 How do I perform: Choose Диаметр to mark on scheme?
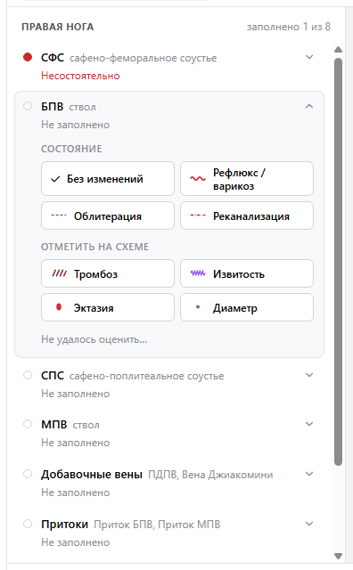click(x=247, y=307)
